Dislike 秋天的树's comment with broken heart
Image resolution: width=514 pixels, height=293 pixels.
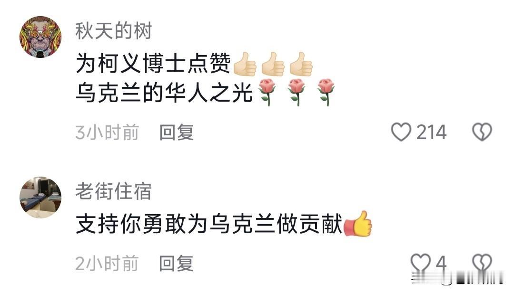click(482, 132)
